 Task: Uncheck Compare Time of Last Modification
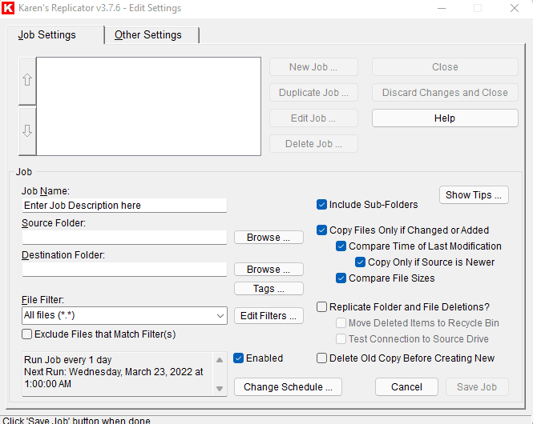(341, 246)
